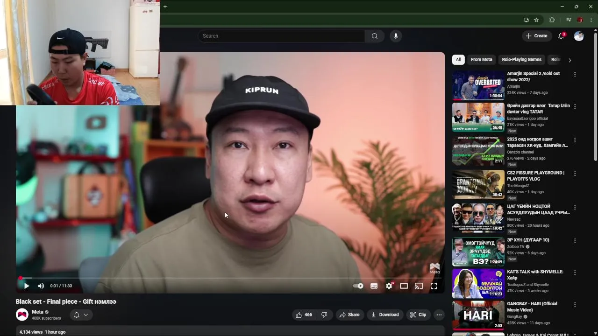
Task: Click the search icon button
Action: point(375,36)
